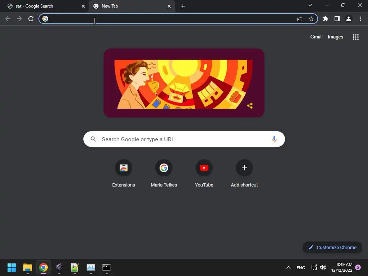Open the command prompt taskbar icon
Image resolution: width=368 pixels, height=276 pixels.
(106, 267)
